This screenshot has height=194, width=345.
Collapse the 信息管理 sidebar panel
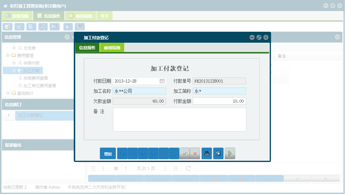(67, 37)
